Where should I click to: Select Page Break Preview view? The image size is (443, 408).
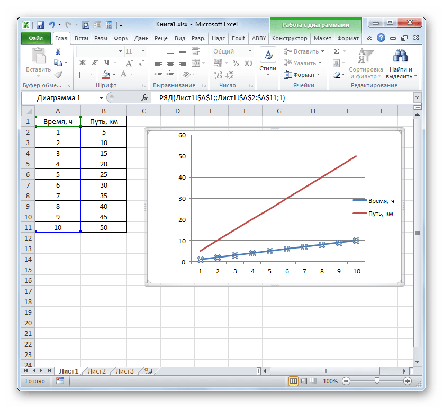pos(313,381)
